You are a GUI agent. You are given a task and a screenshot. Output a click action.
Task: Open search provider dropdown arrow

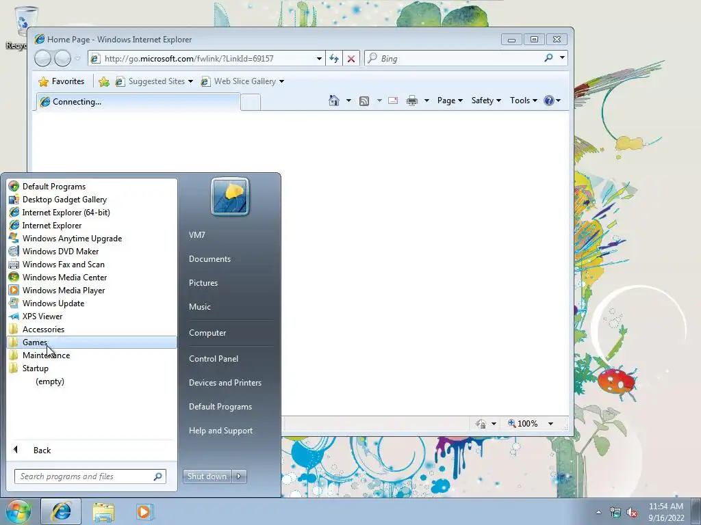(x=562, y=58)
